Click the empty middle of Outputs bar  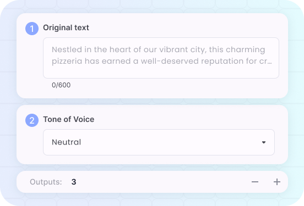pos(163,182)
